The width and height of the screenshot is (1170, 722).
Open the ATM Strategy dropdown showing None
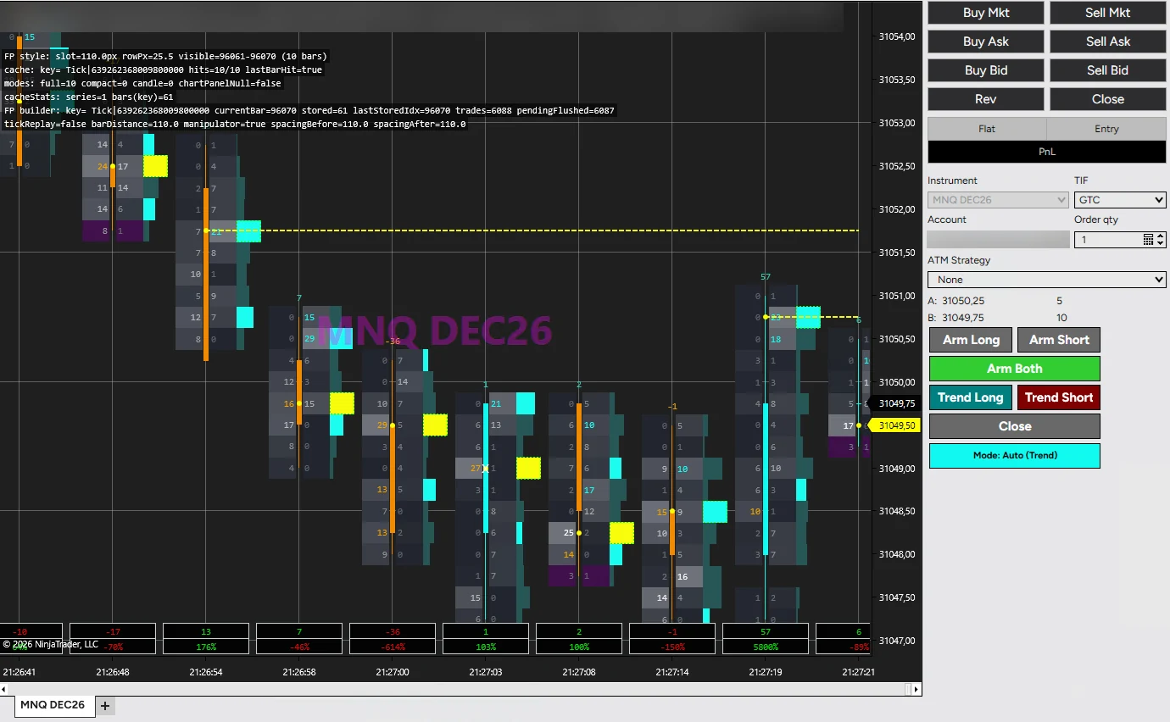click(x=1047, y=280)
